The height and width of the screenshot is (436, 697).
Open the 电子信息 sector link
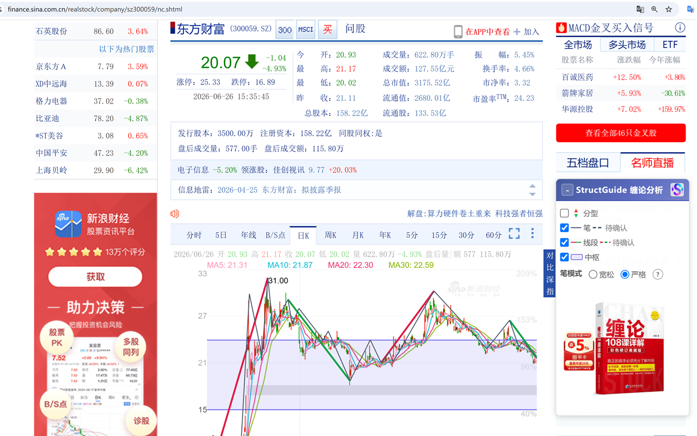pyautogui.click(x=193, y=170)
